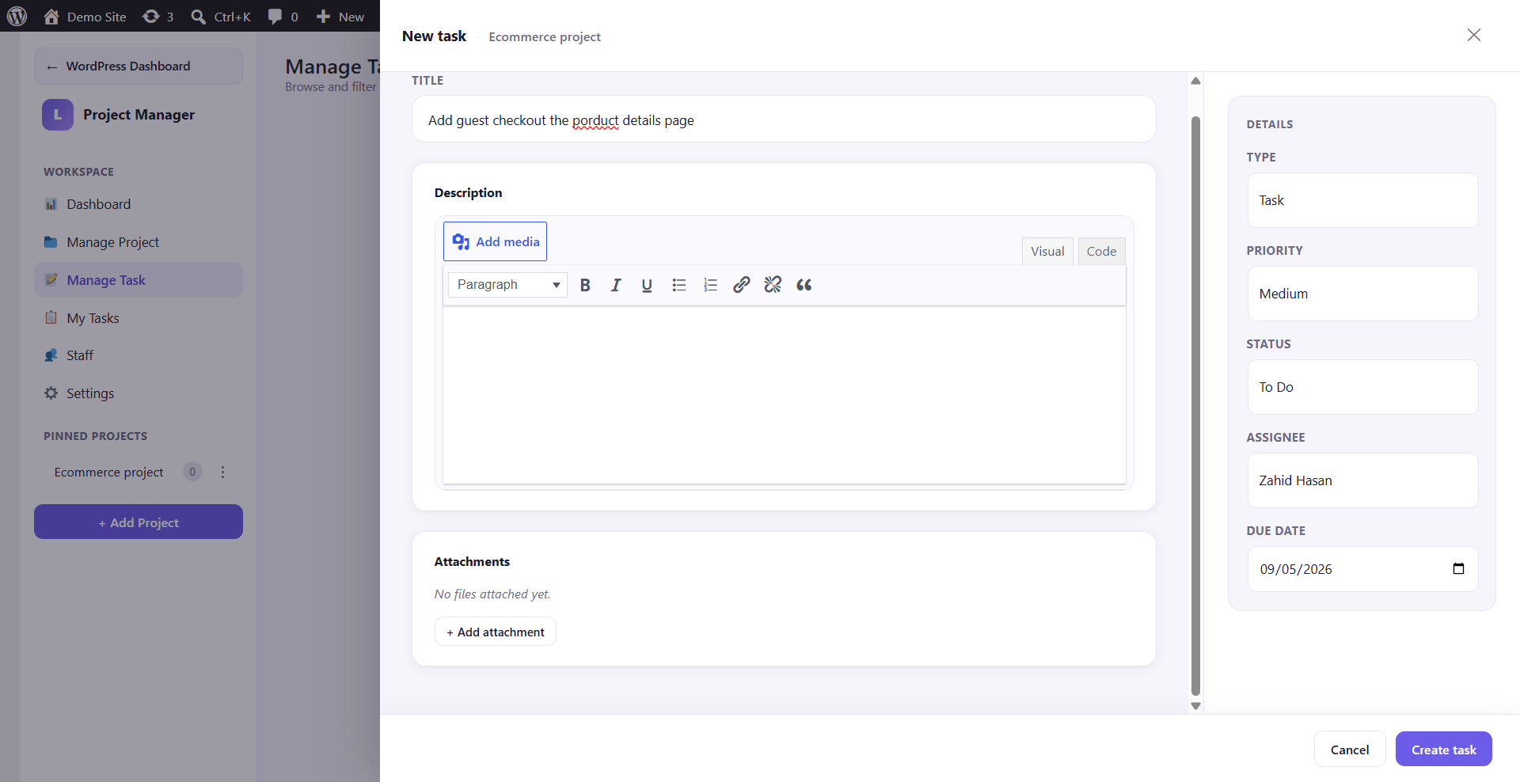The width and height of the screenshot is (1520, 782).
Task: Click the Project Manager logo badge
Action: tap(58, 115)
